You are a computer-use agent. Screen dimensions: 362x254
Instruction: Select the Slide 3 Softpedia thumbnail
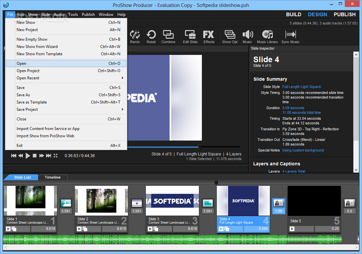point(172,200)
